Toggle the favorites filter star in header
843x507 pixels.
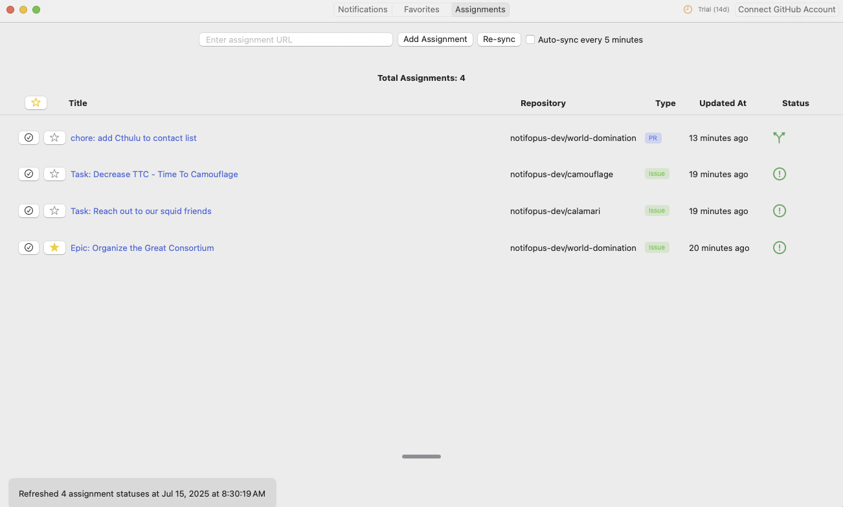pos(36,103)
